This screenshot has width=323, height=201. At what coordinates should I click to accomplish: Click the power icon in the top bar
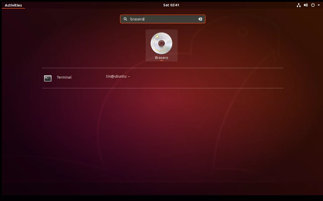(313, 5)
